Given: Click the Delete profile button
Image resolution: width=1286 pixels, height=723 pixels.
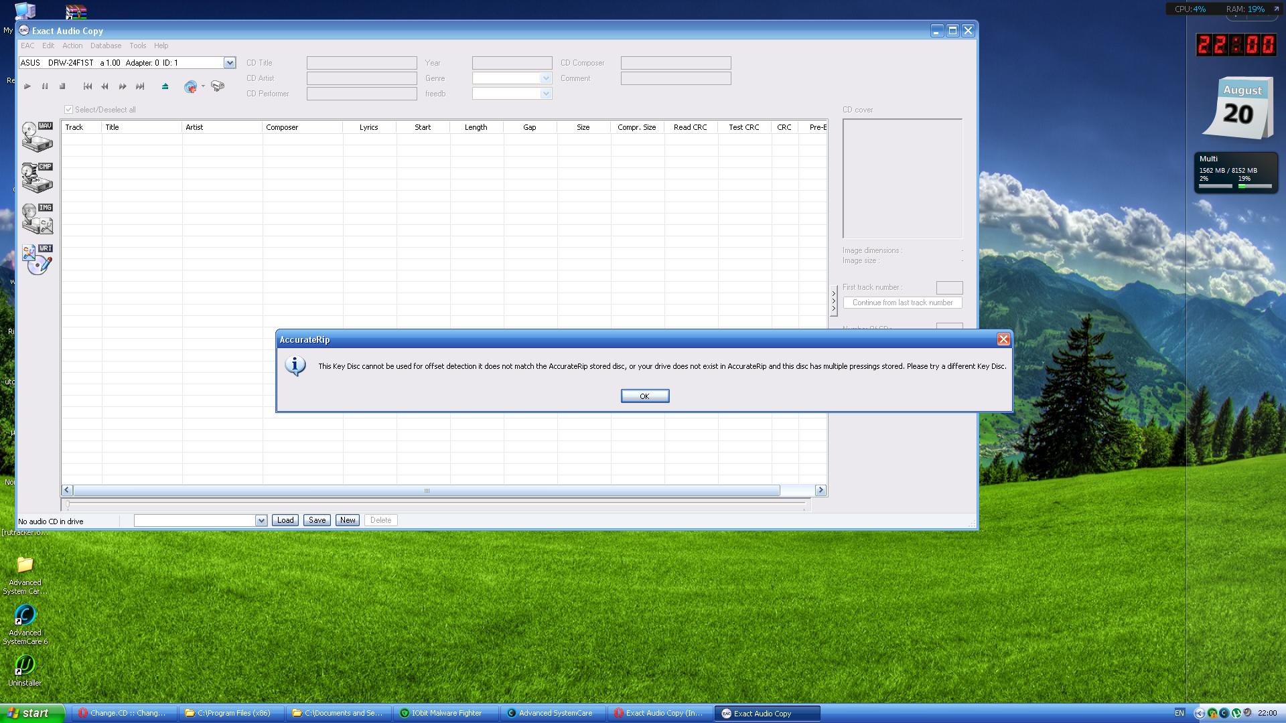Looking at the screenshot, I should pos(380,520).
